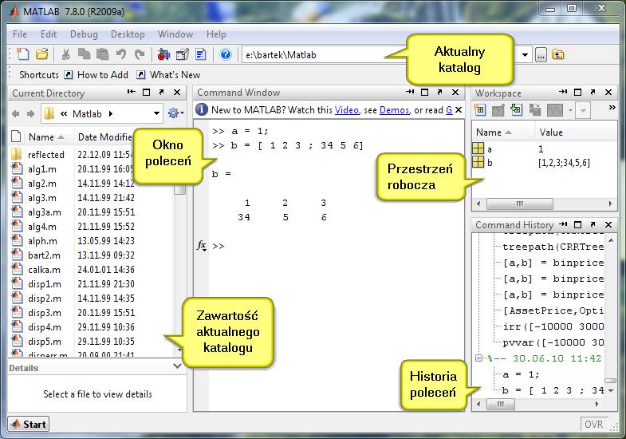Click Open variable icon in Workspace
The width and height of the screenshot is (626, 439).
coord(498,110)
